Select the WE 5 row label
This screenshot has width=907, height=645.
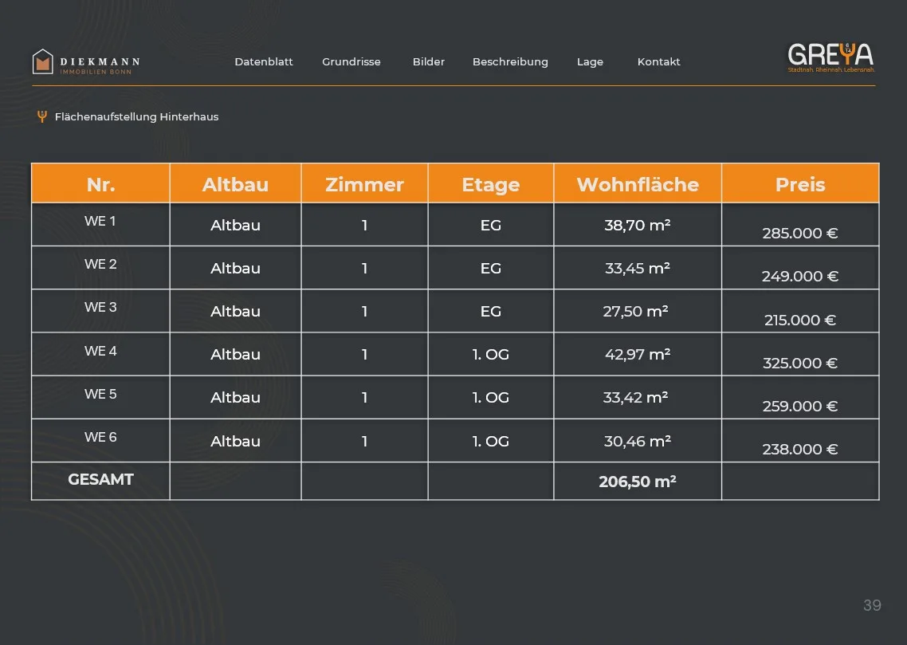(x=100, y=394)
